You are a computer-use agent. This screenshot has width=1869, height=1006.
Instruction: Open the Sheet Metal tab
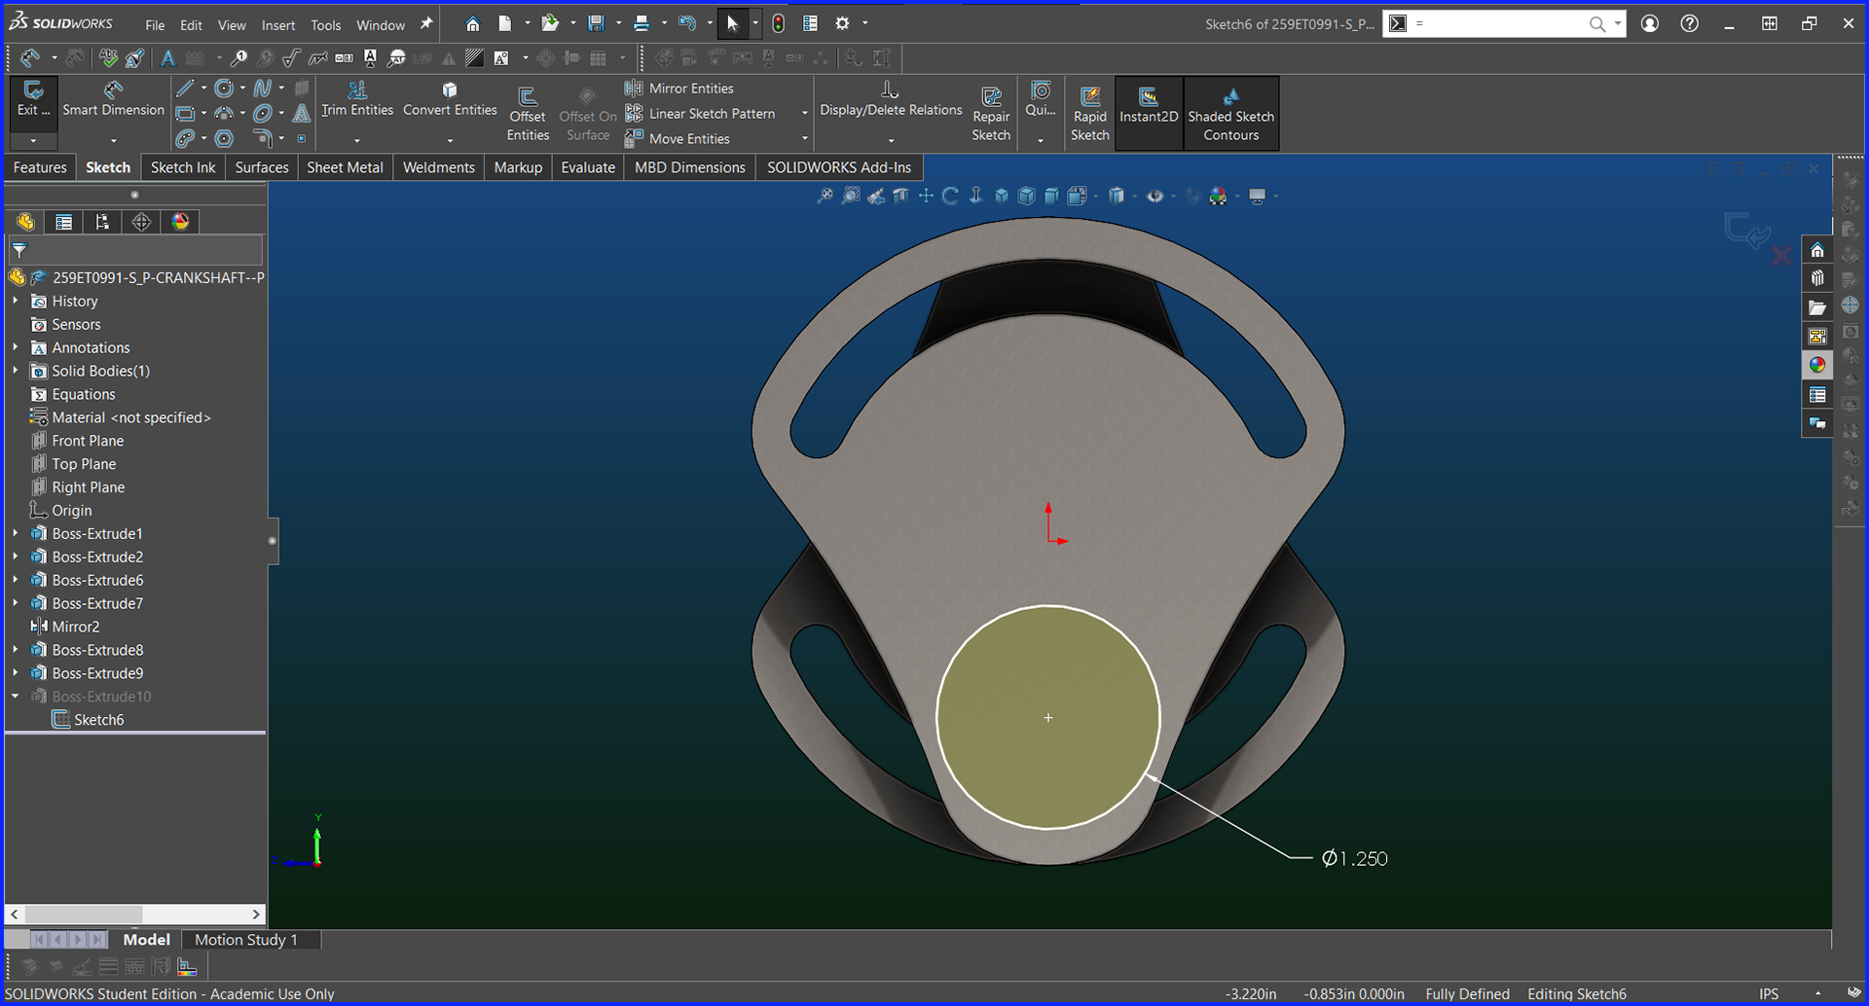[x=345, y=167]
